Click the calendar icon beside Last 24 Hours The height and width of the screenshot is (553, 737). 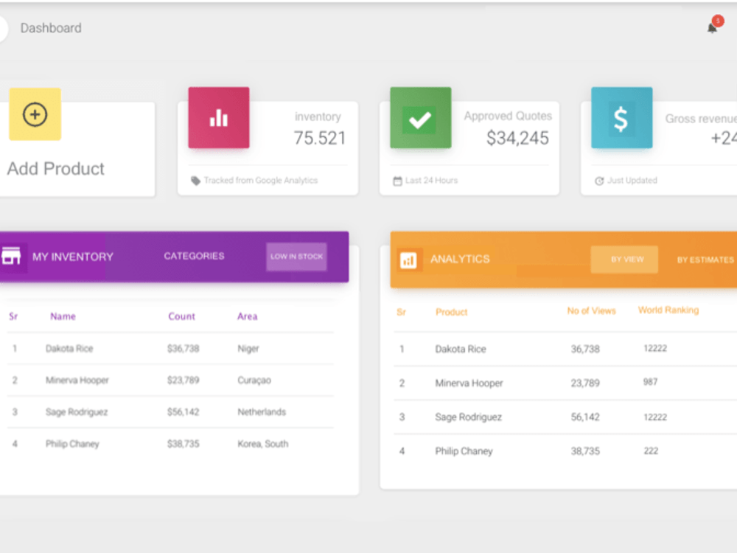[398, 181]
